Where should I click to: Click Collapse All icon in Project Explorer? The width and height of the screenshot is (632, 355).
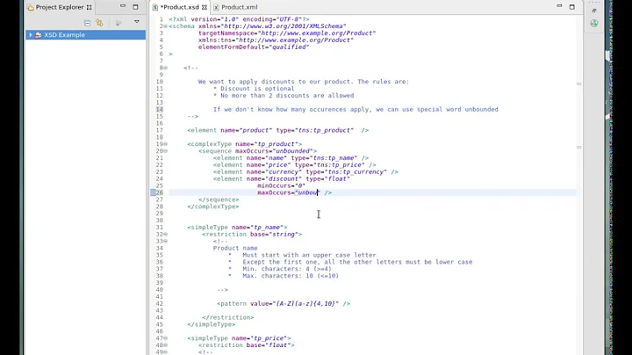tap(87, 23)
